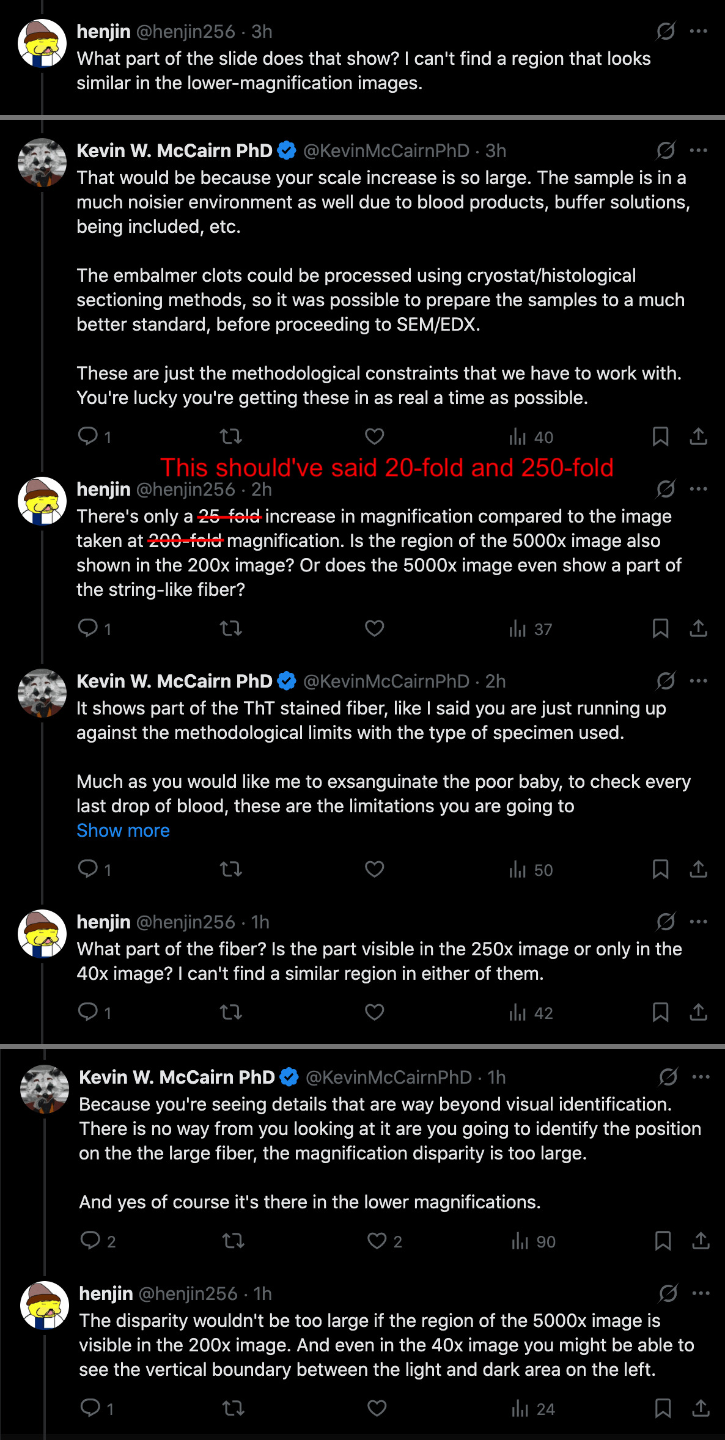Reply to last henjin 'disparity' tweet

(x=90, y=1408)
